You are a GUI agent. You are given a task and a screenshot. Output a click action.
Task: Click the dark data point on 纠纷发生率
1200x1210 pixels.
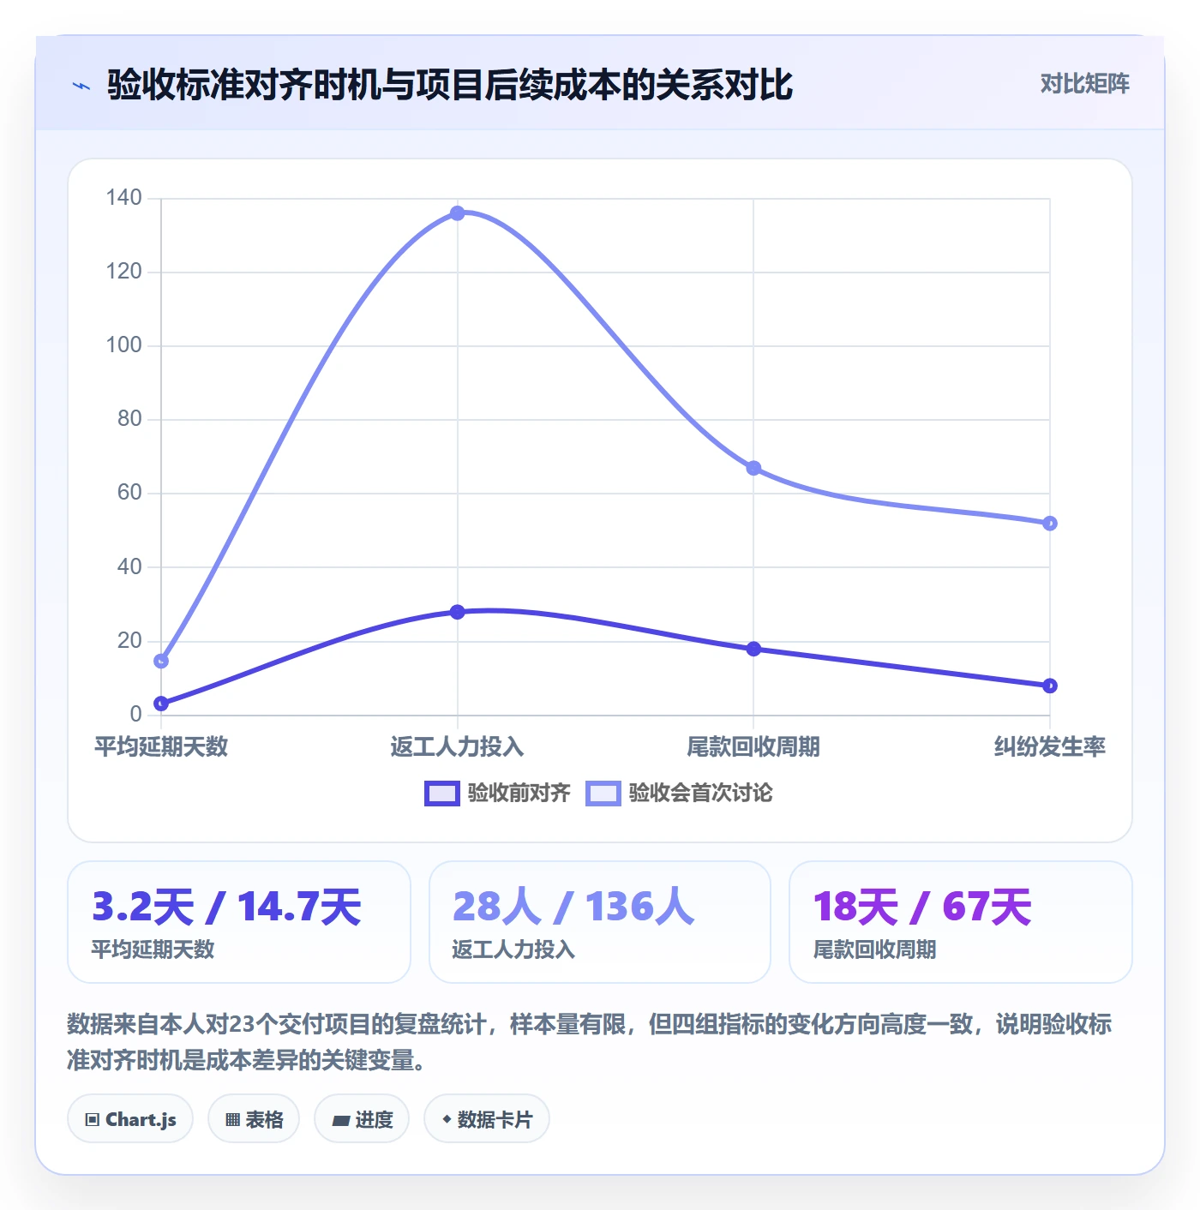(1050, 686)
